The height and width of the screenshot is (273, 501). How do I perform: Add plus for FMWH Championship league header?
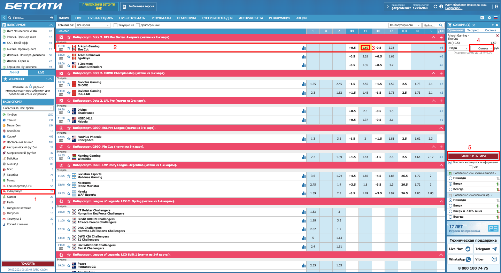pyautogui.click(x=441, y=73)
